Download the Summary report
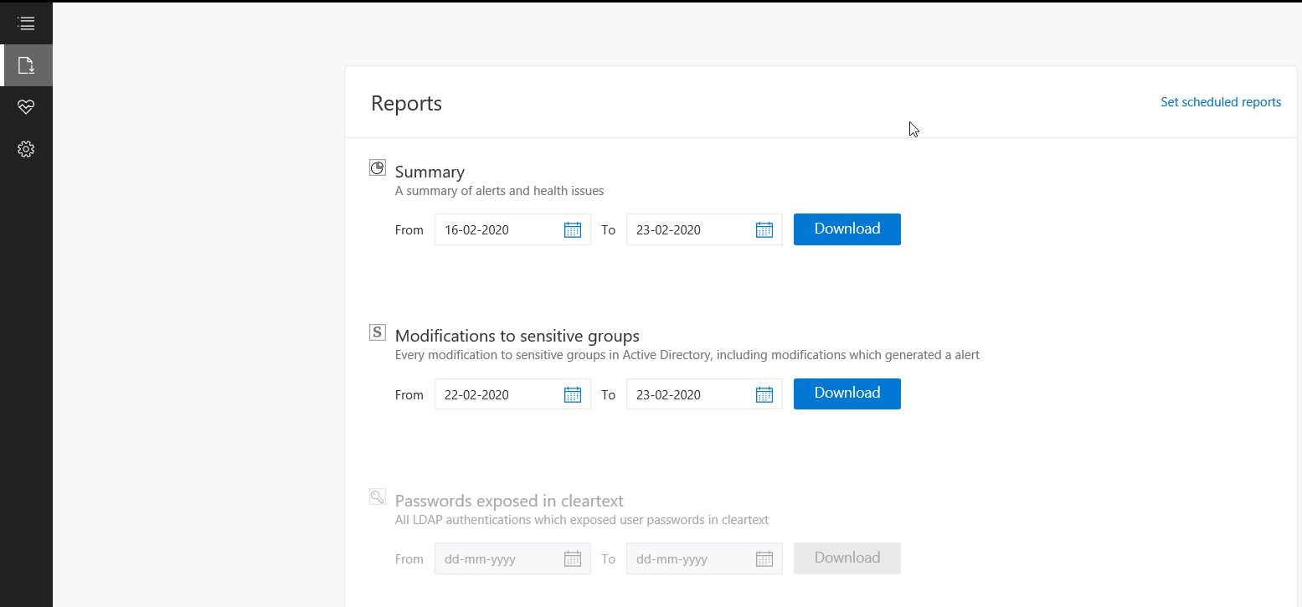This screenshot has width=1302, height=607. pyautogui.click(x=847, y=229)
